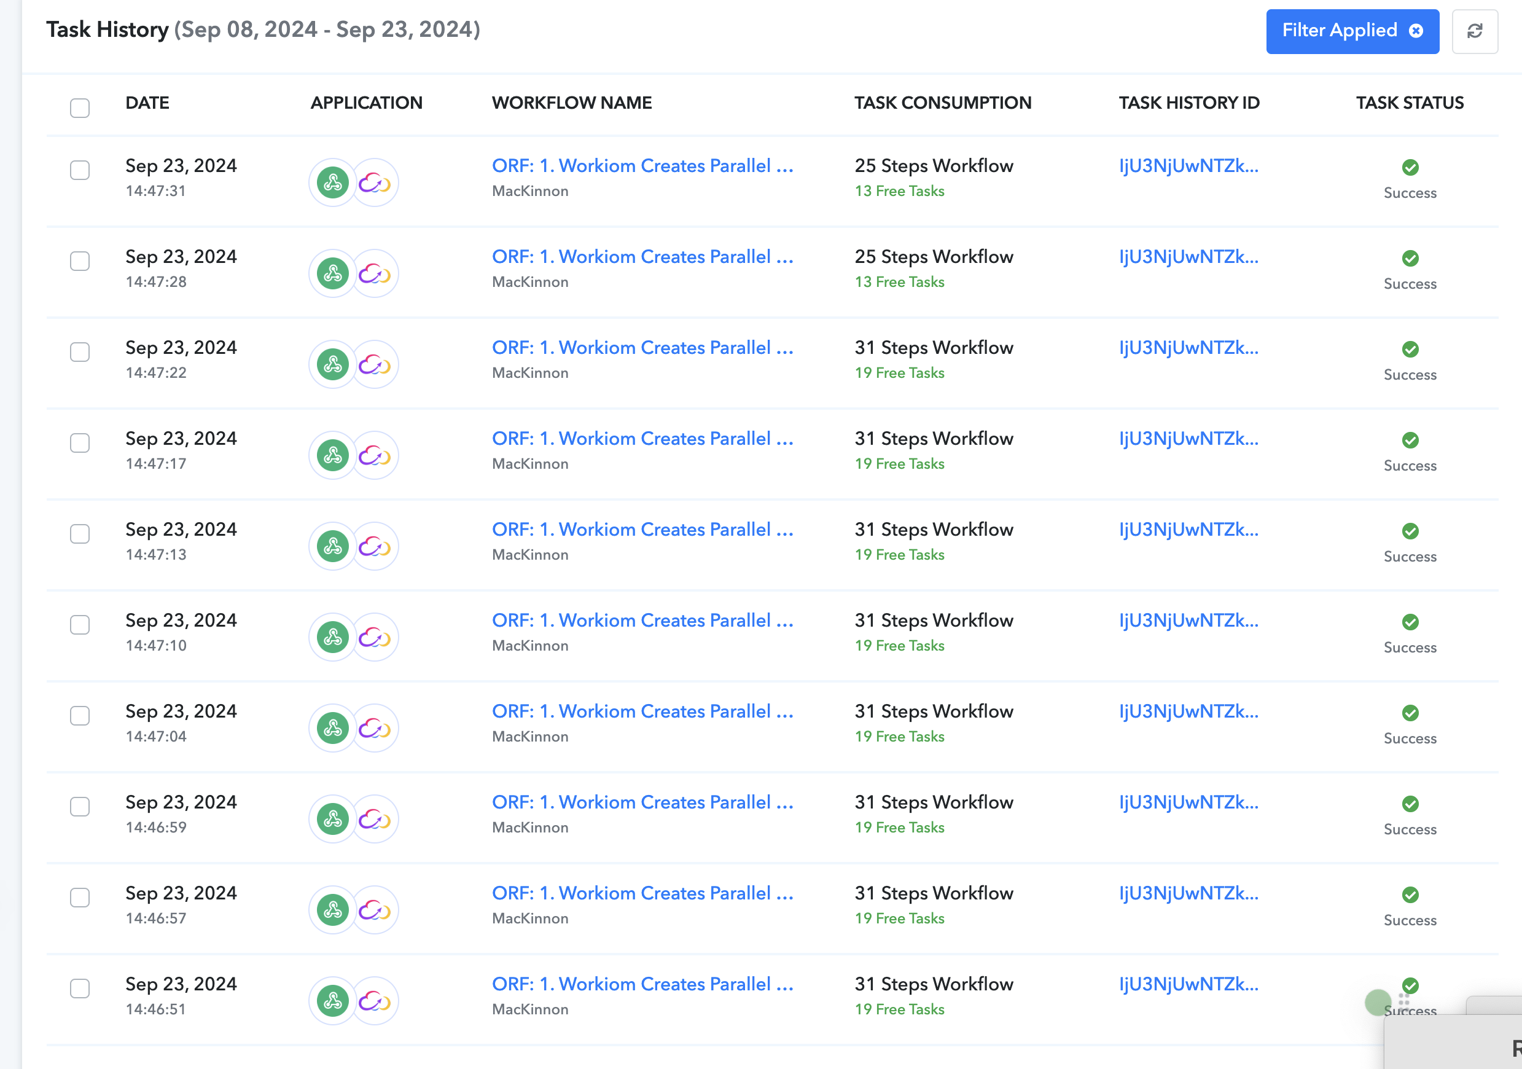Check the row for 14:47:22

click(80, 351)
